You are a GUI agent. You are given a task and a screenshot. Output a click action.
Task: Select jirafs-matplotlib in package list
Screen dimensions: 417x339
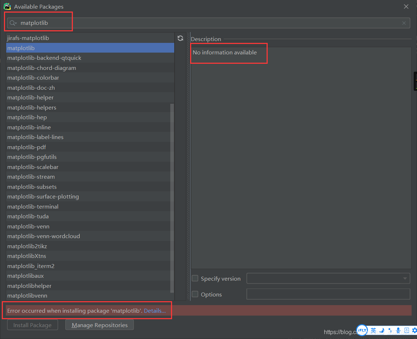[x=90, y=38]
